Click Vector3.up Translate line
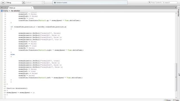This screenshot has height=101, width=180. [x=49, y=20]
